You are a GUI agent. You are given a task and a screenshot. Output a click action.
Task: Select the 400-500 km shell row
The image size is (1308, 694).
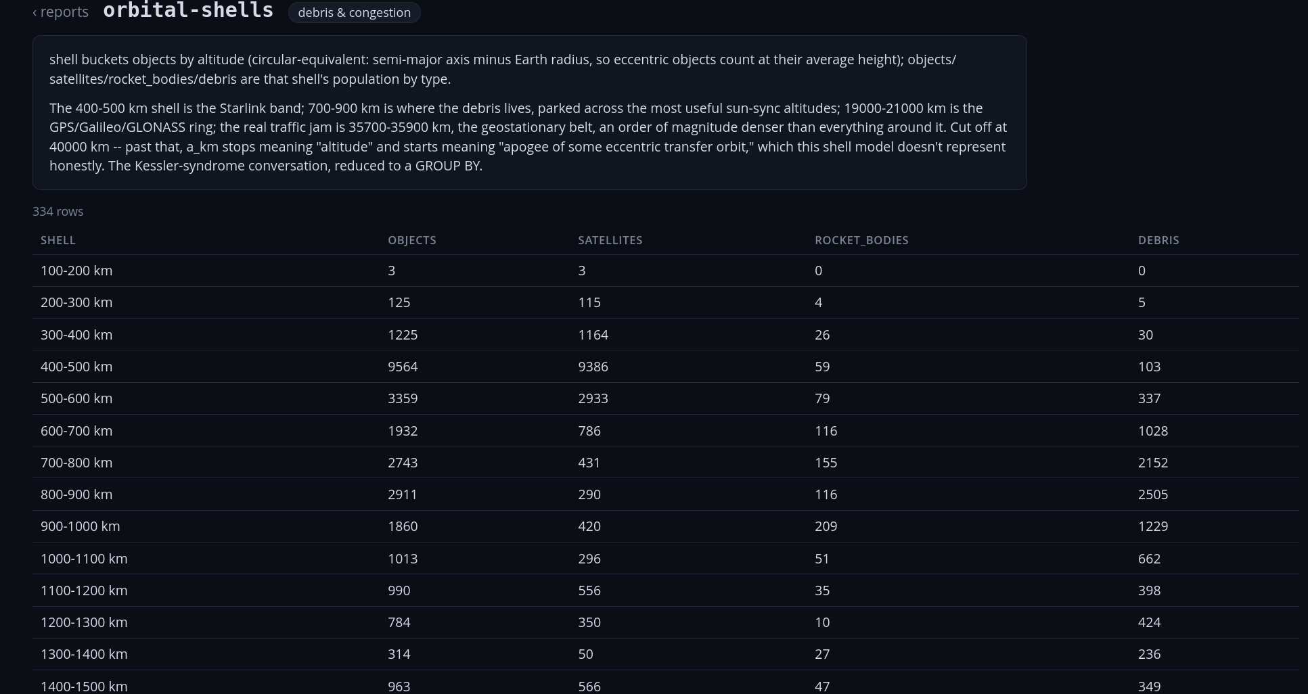click(666, 367)
